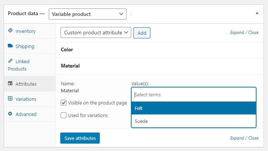Click the Linked Products chain icon
The width and height of the screenshot is (268, 151).
click(x=10, y=61)
